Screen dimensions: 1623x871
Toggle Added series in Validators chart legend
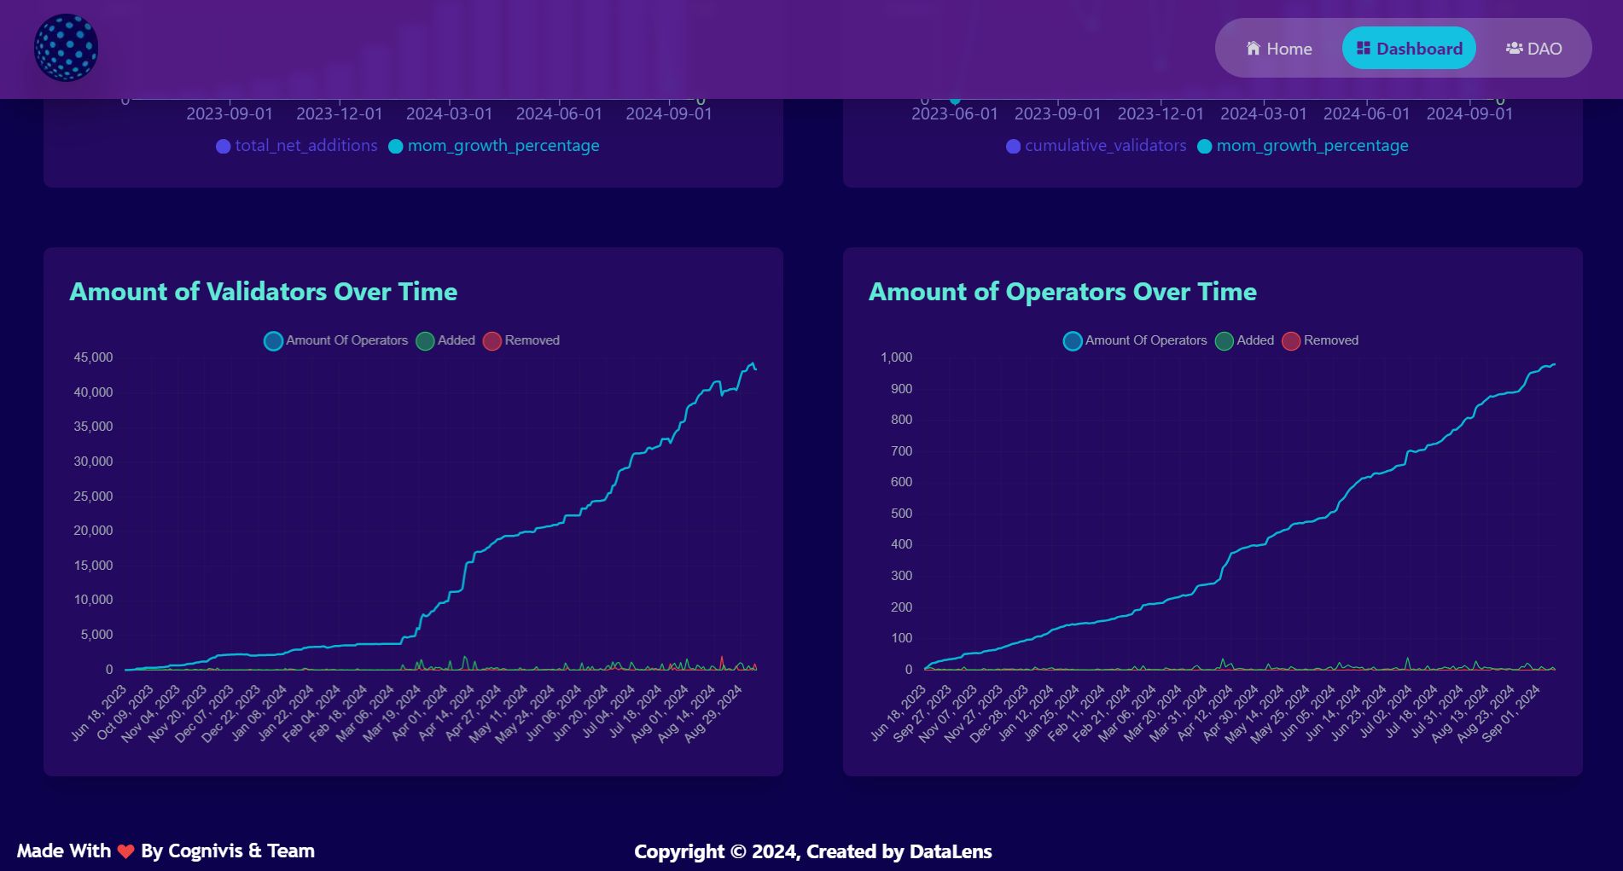445,340
